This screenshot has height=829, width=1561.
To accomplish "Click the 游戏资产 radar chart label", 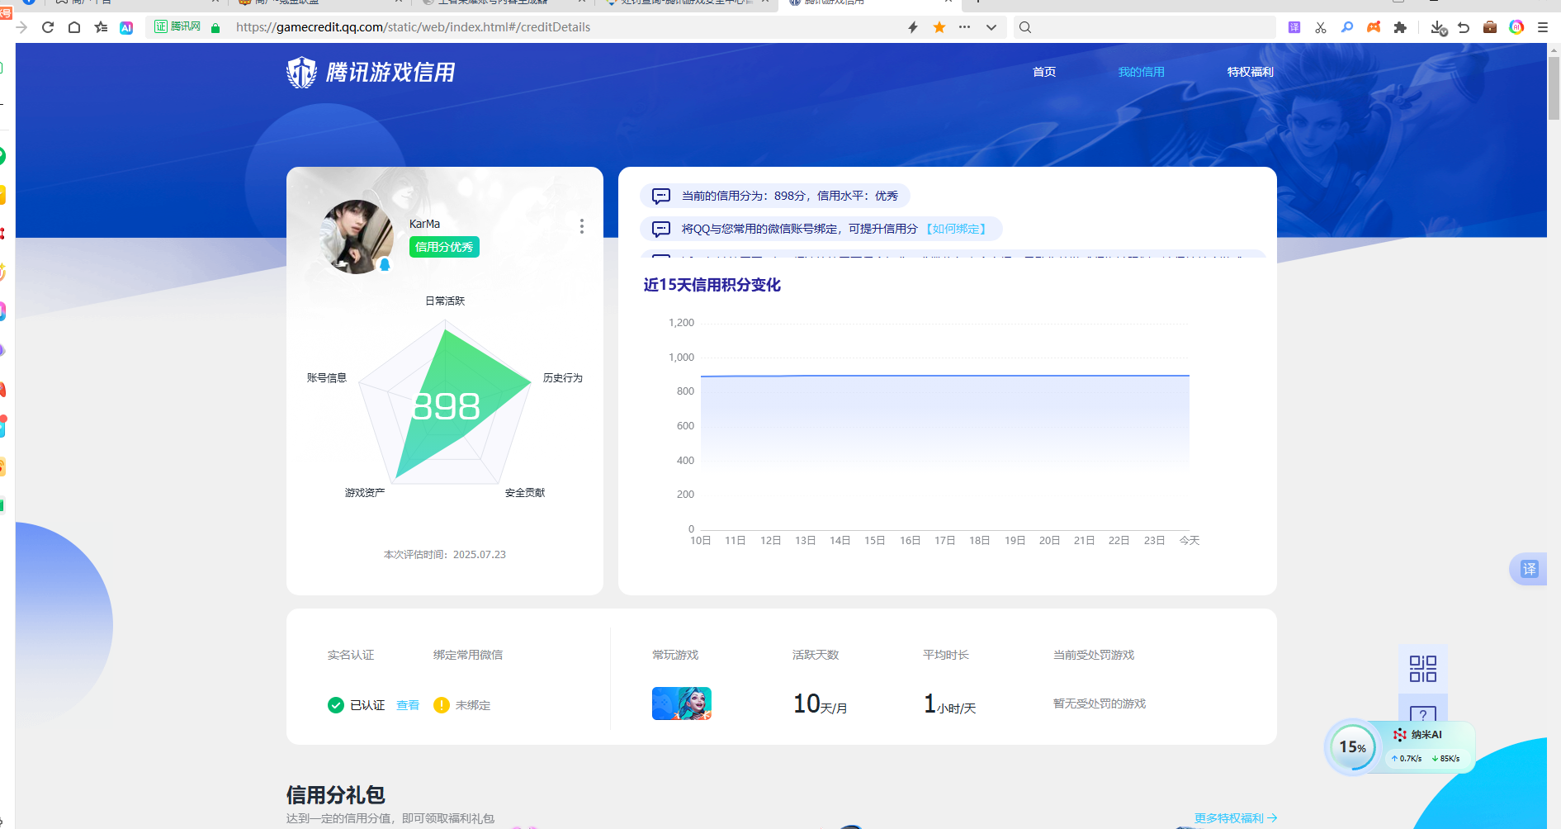I will click(365, 492).
